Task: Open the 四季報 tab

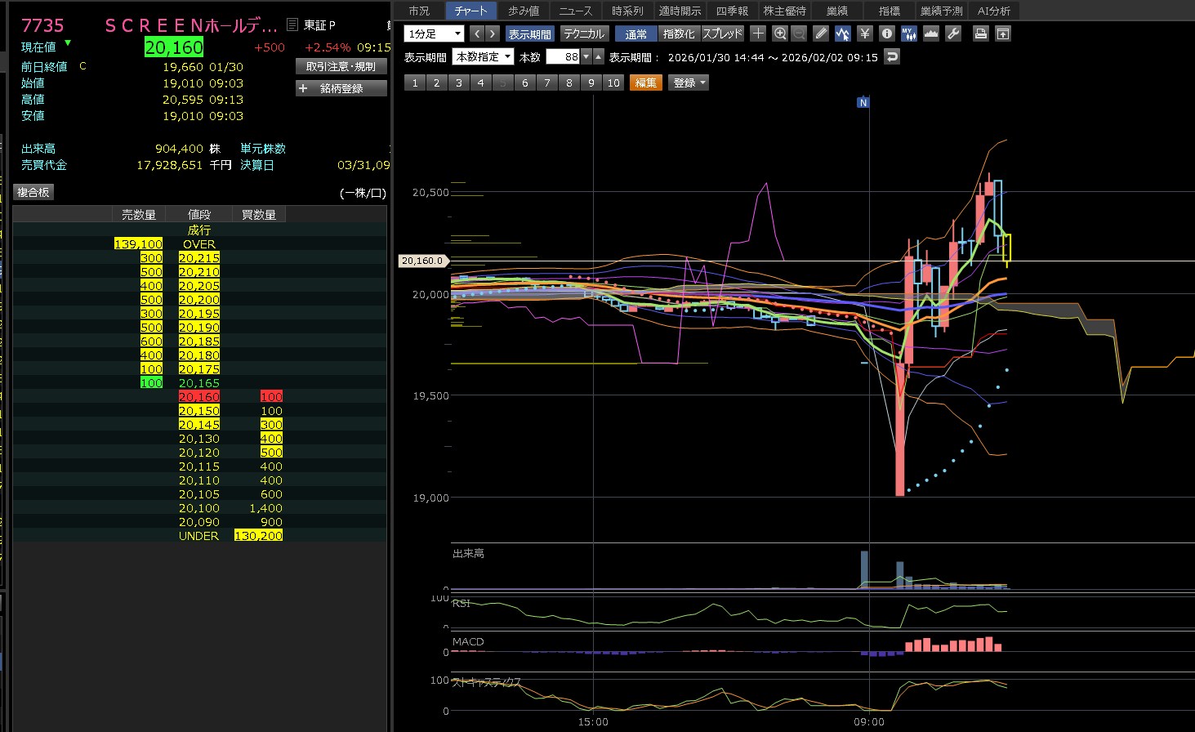Action: coord(732,11)
